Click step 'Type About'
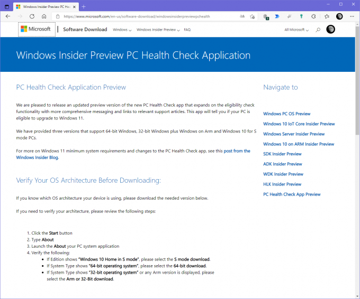The image size is (360, 299). [x=42, y=240]
